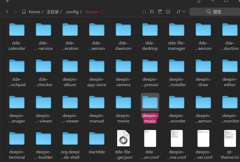Click the disk icon in the address bar
The width and height of the screenshot is (240, 162).
click(24, 12)
